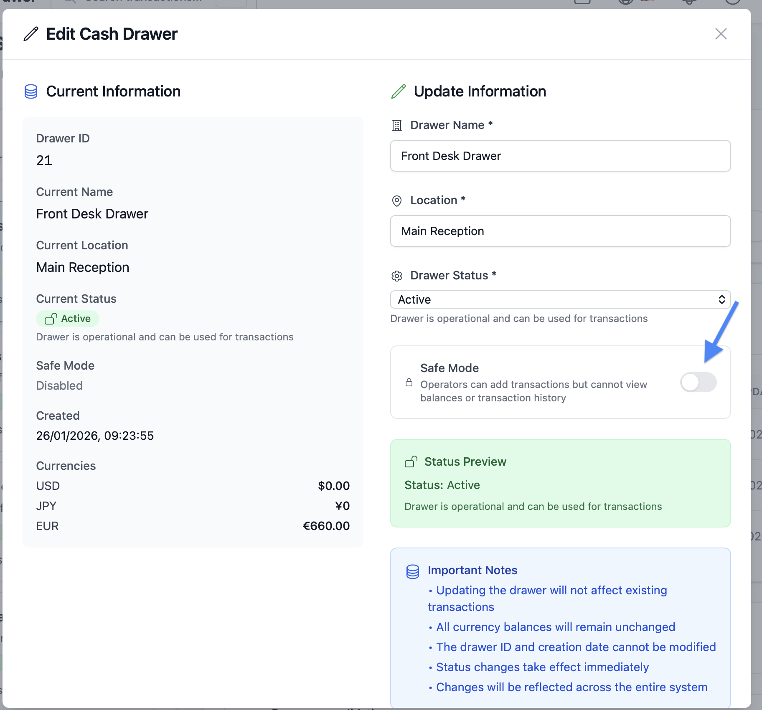Click the Safe Mode label in update form
The image size is (762, 710).
tap(449, 368)
